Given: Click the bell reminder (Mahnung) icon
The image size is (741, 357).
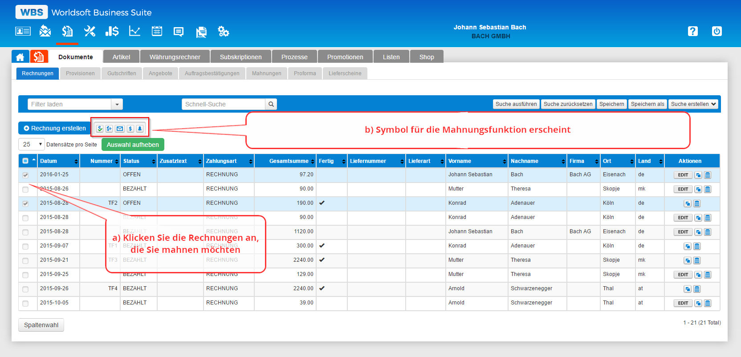Looking at the screenshot, I should [x=140, y=129].
